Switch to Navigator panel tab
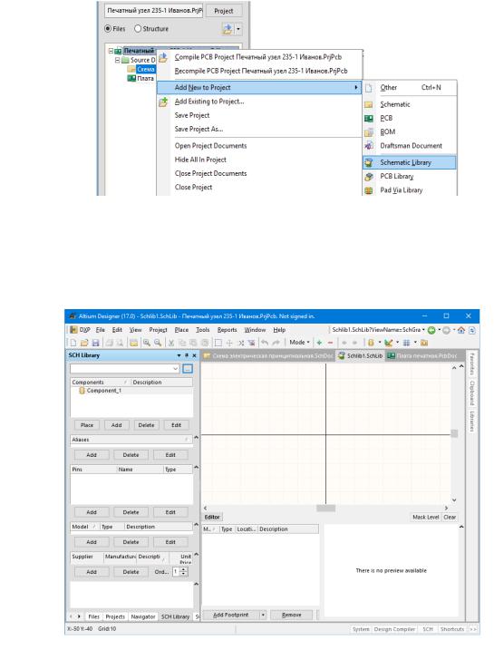Image resolution: width=494 pixels, height=669 pixels. (x=143, y=617)
